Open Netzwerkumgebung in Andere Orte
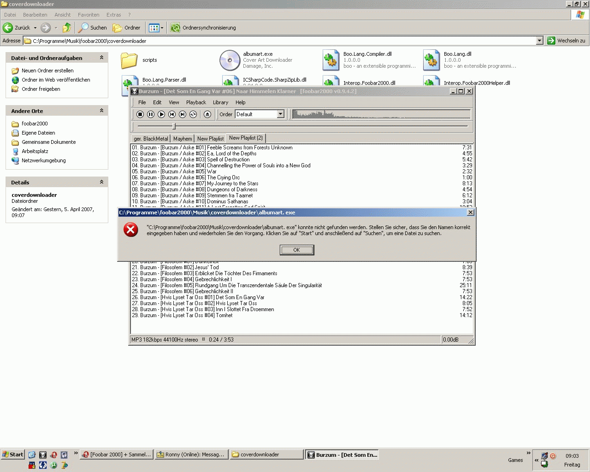This screenshot has width=590, height=472. point(44,160)
